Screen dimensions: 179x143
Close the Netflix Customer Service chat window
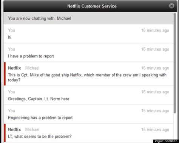[171, 6]
